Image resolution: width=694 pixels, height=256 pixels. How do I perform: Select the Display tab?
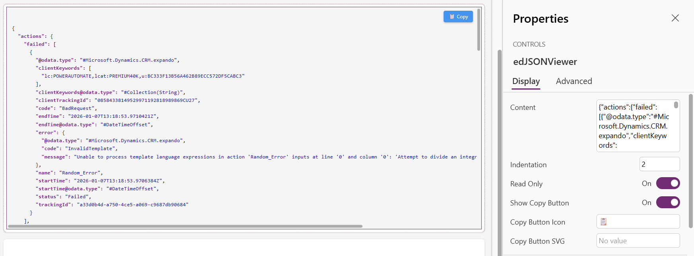(526, 81)
